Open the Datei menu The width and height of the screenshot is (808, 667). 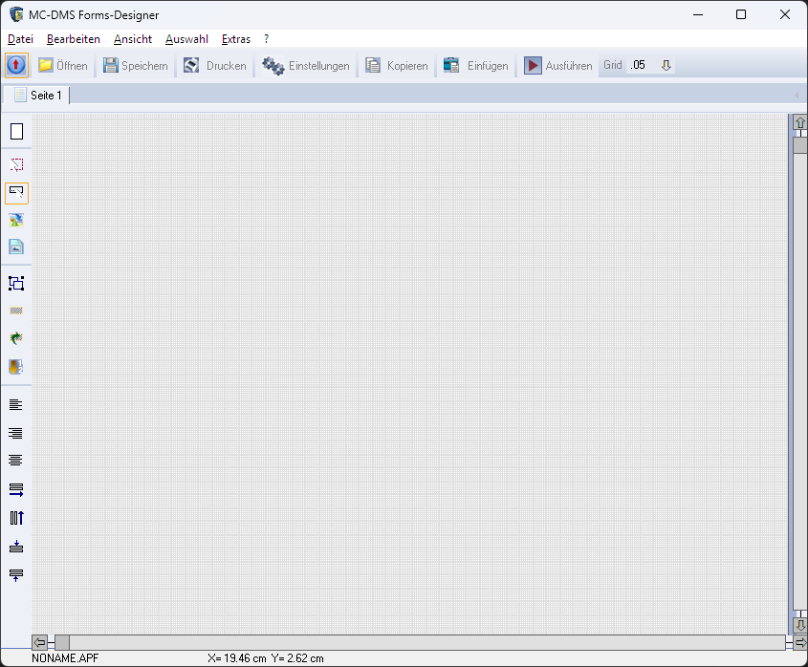click(x=20, y=39)
